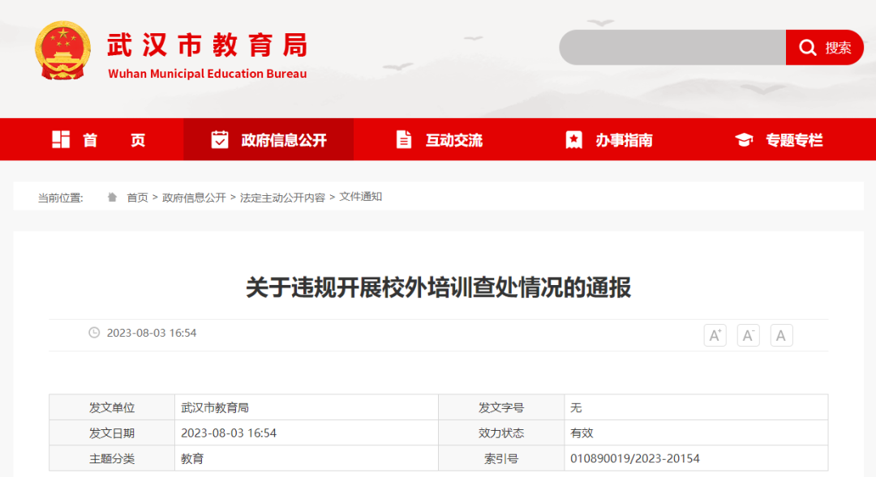
Task: Click the national emblem logo
Action: click(63, 50)
